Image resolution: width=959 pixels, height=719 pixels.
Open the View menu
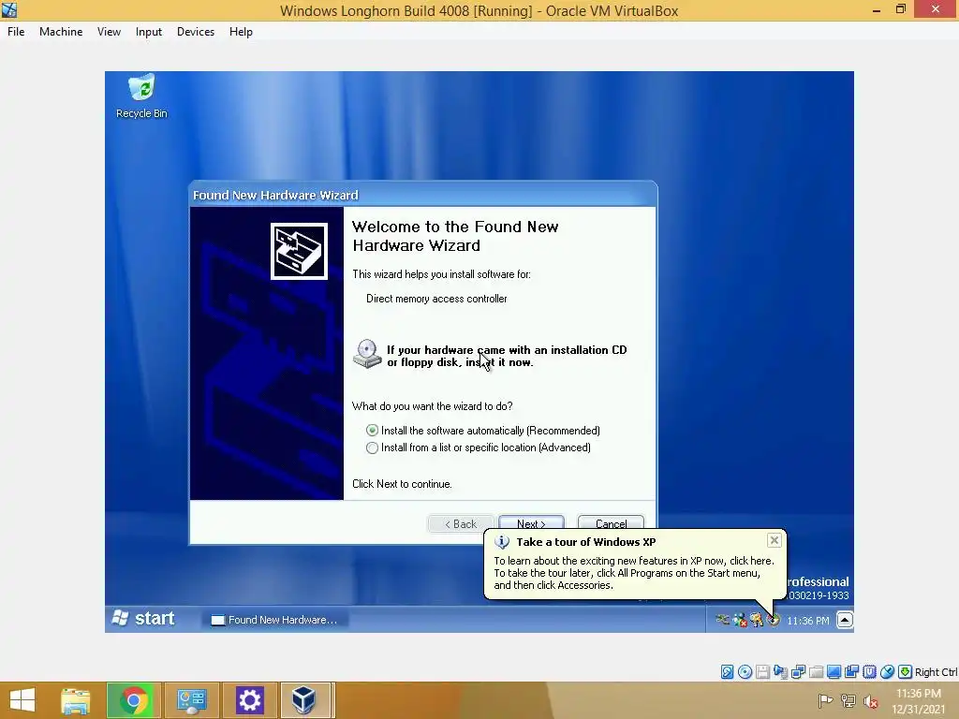(x=109, y=32)
